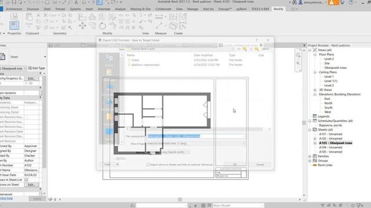Viewport: 371px width, 208px height.
Task: Click Edit Type button in Properties
Action: click(x=37, y=68)
